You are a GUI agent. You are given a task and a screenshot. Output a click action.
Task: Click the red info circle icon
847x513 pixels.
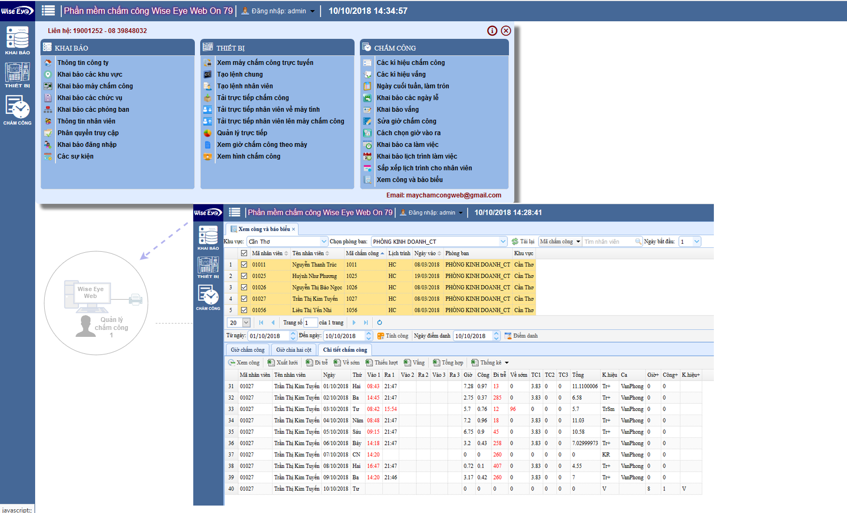point(492,31)
